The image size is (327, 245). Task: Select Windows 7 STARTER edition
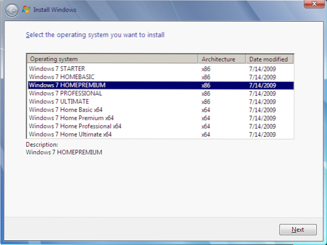pos(57,69)
